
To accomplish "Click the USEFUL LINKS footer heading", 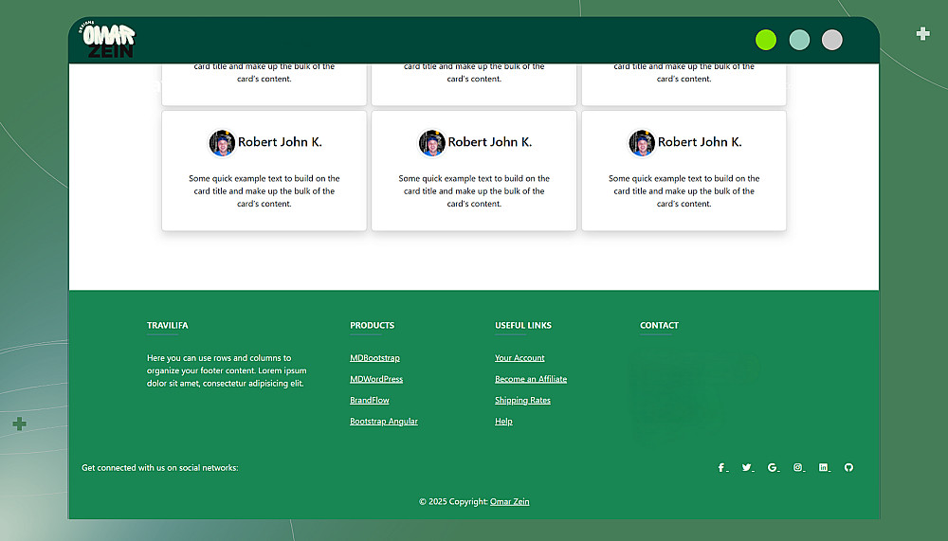I will click(523, 325).
